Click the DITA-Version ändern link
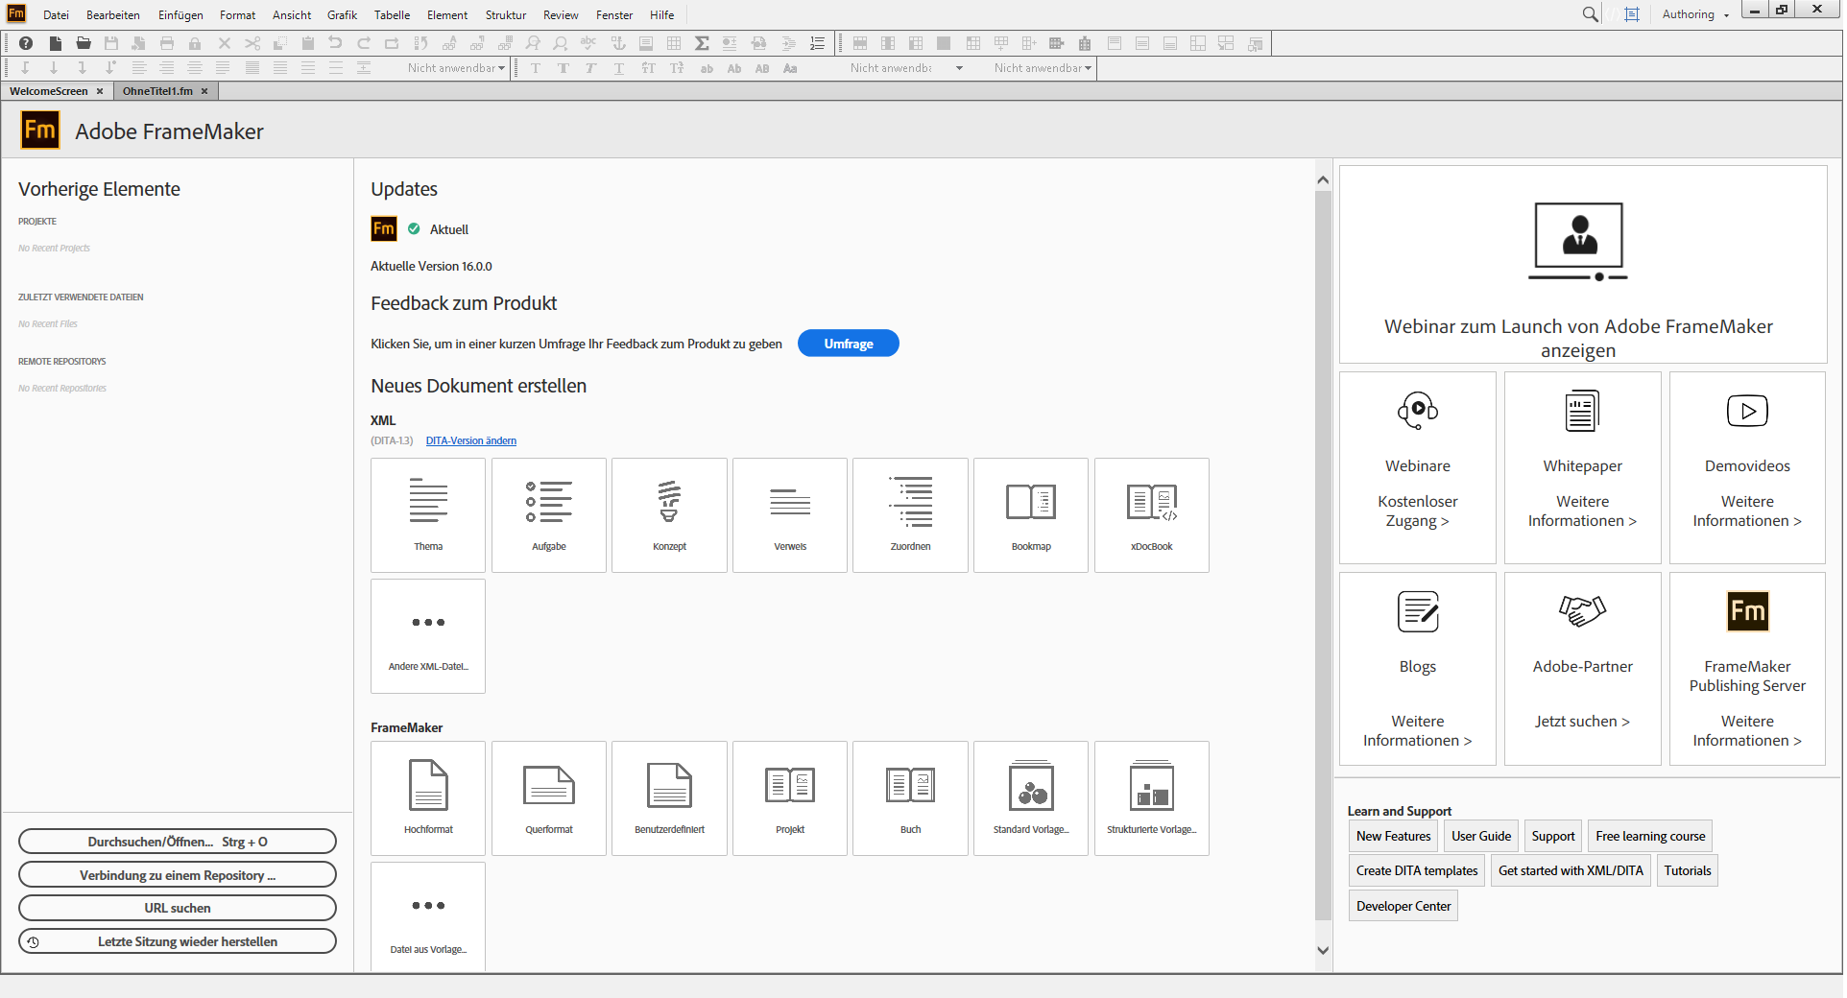This screenshot has height=998, width=1847. coord(470,441)
